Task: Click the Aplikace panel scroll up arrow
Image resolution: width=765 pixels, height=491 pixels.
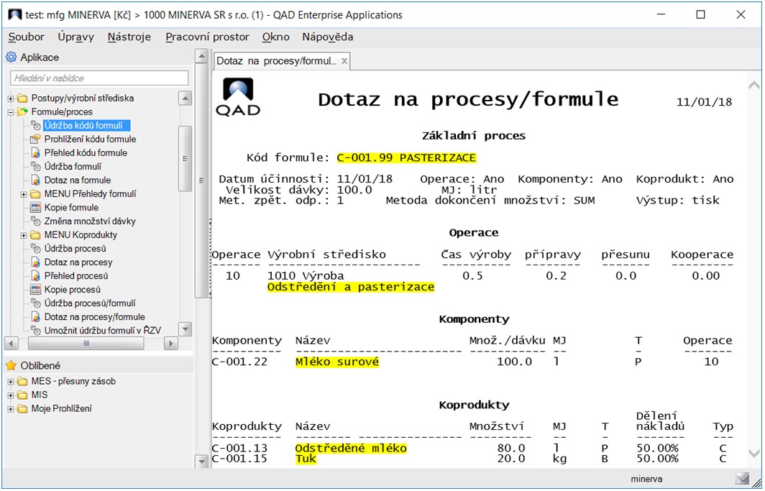Action: [201, 56]
